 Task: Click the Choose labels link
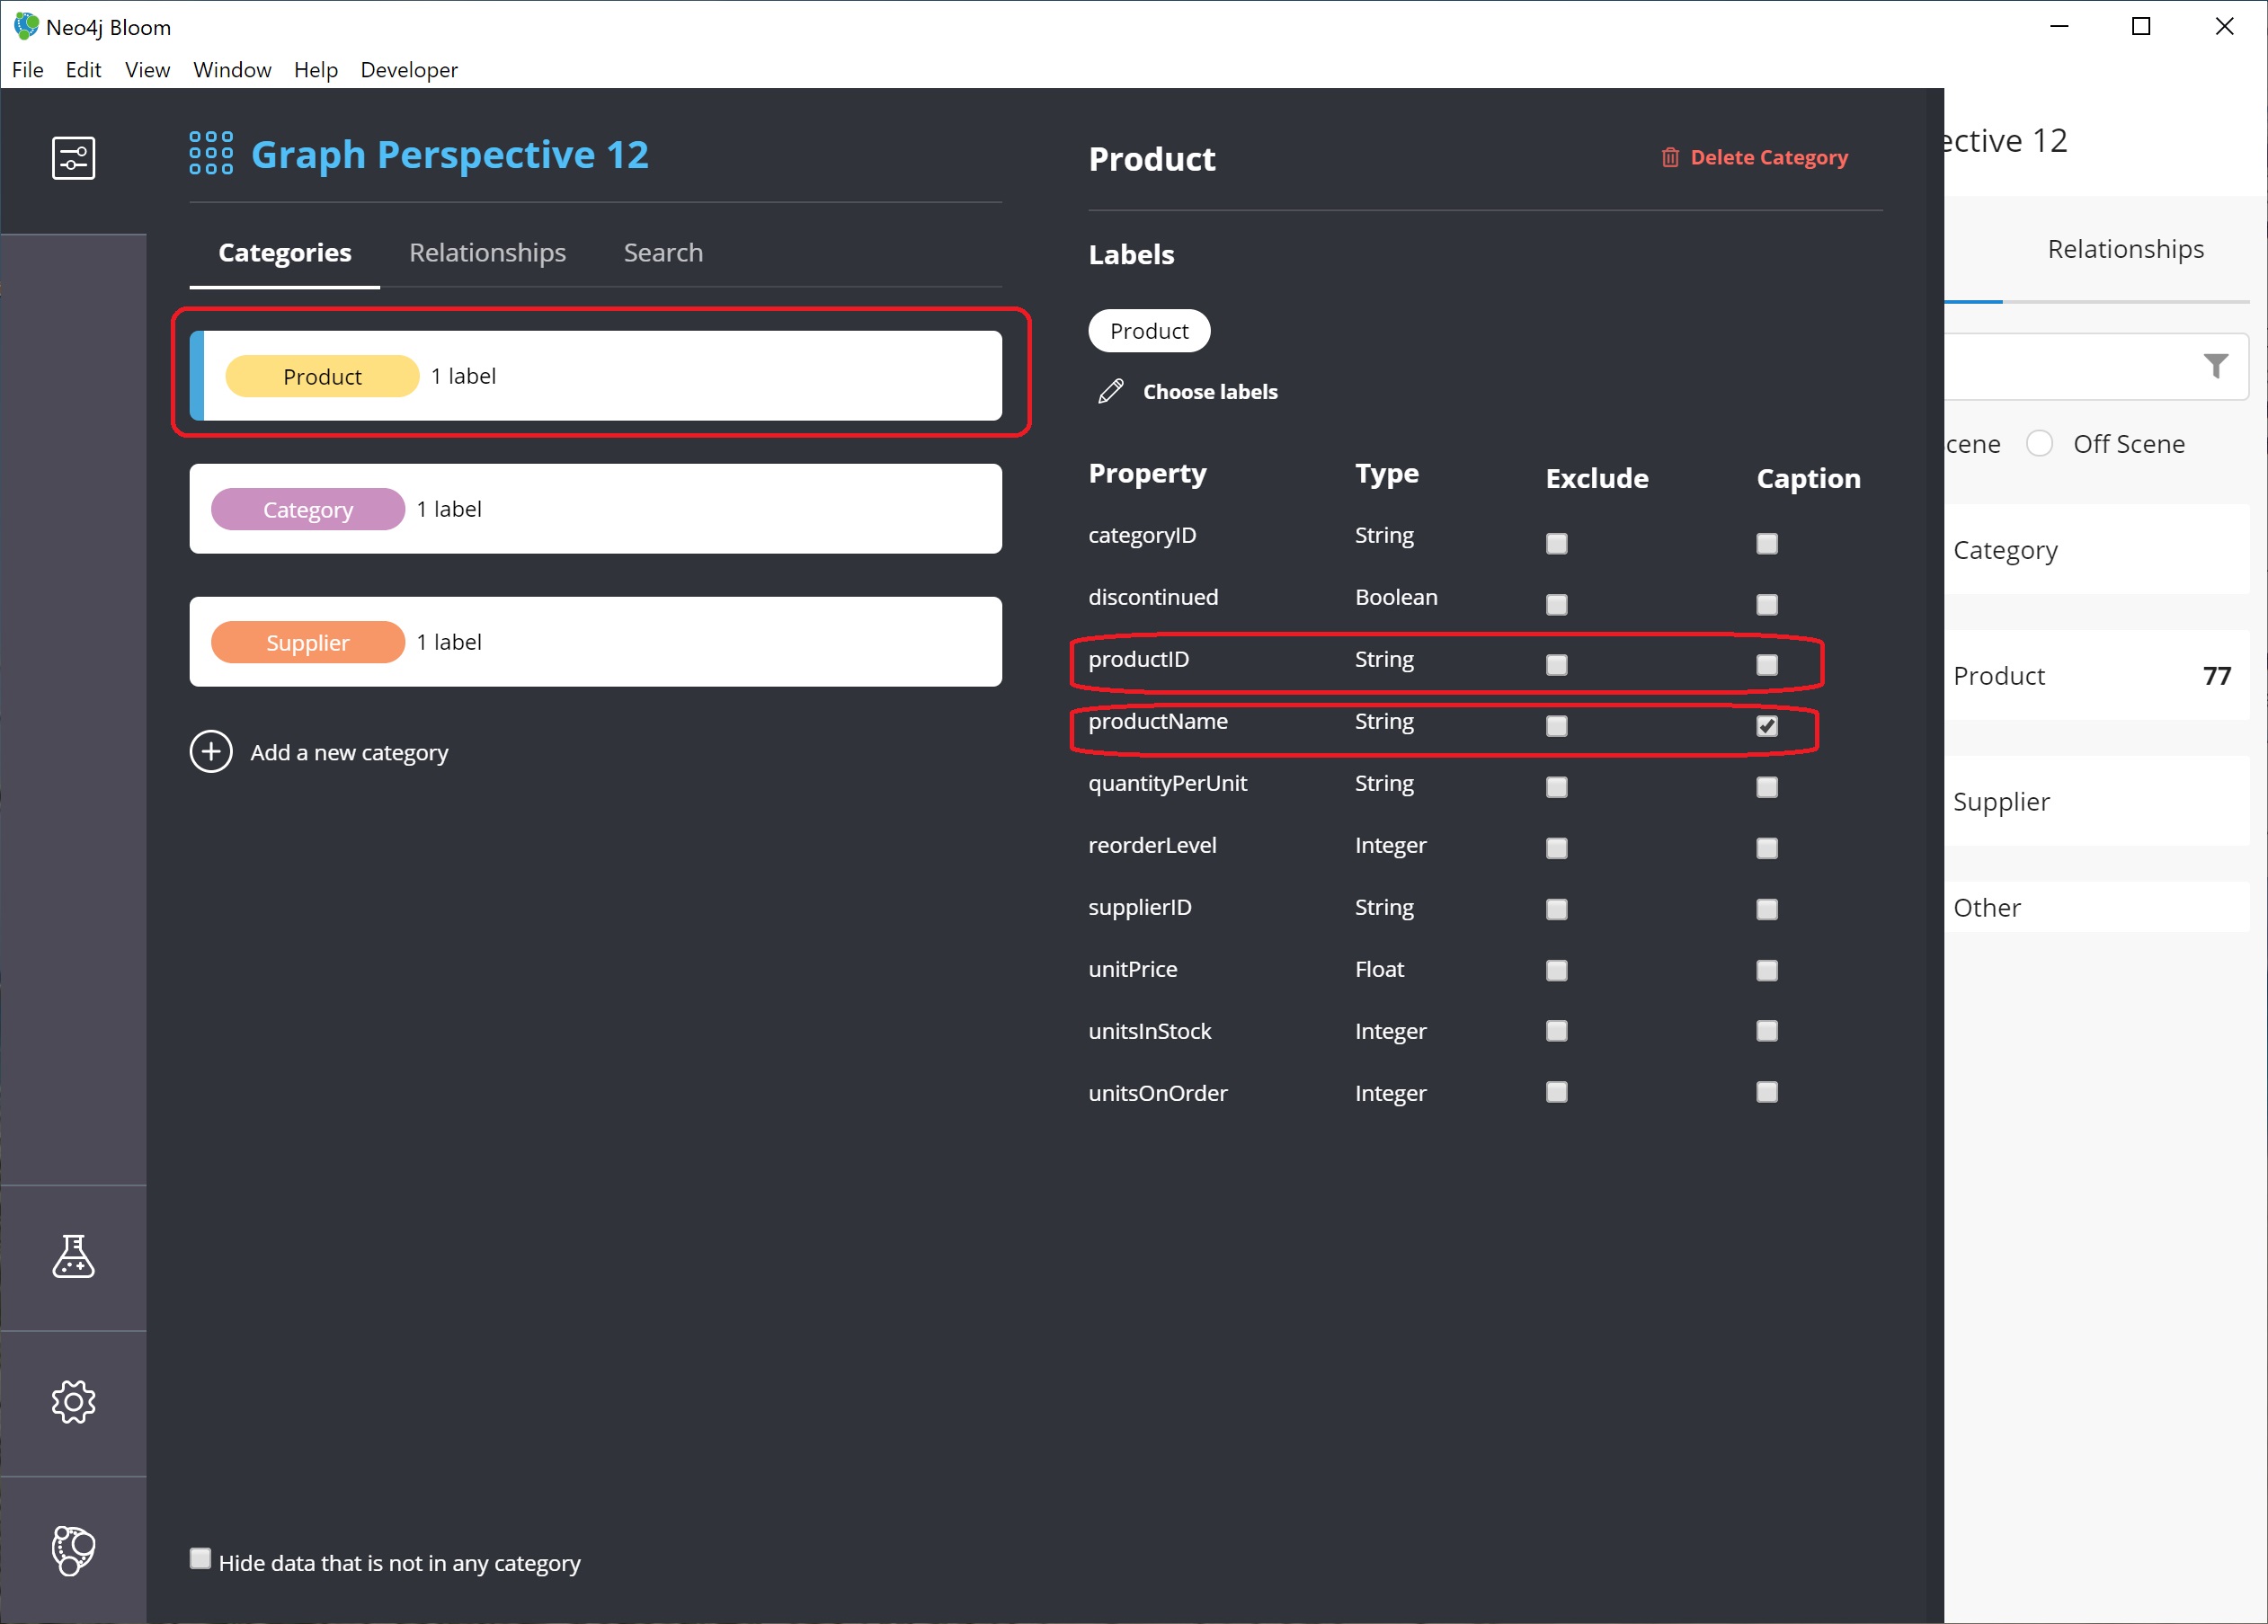(1210, 391)
